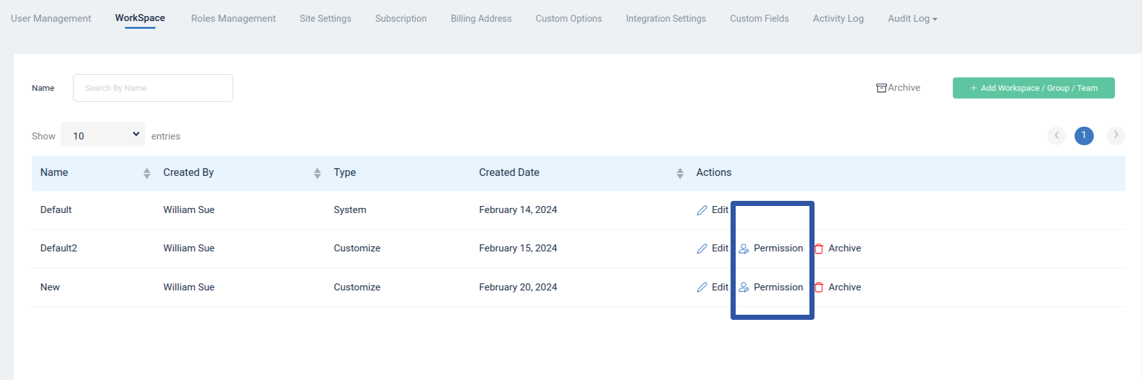The height and width of the screenshot is (380, 1142).
Task: Open the Activity Log tab
Action: 838,19
